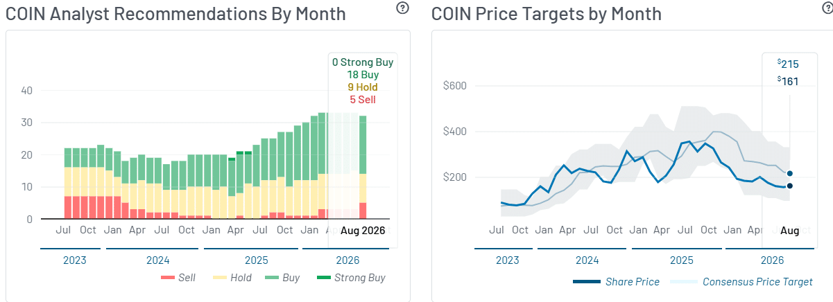Click the $161 share price data point

coord(790,186)
